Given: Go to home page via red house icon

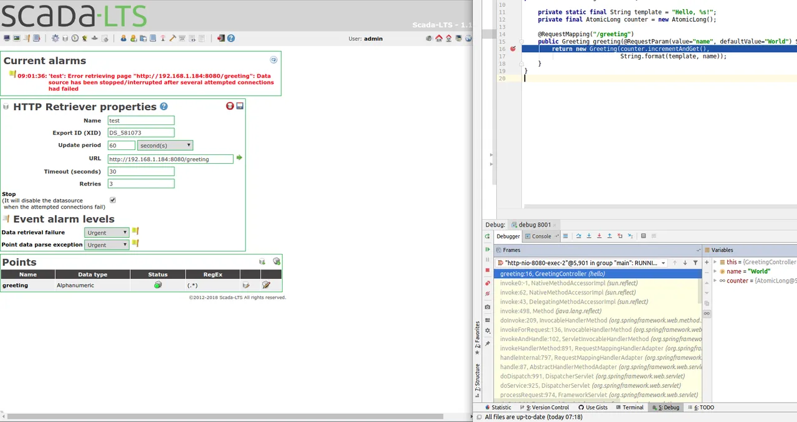Looking at the screenshot, I should tap(439, 39).
